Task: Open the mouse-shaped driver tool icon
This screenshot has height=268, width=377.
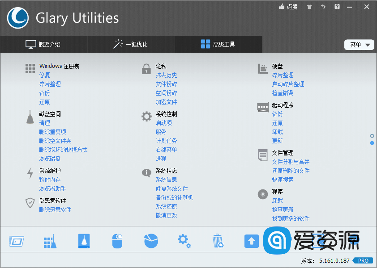Action: (x=117, y=241)
